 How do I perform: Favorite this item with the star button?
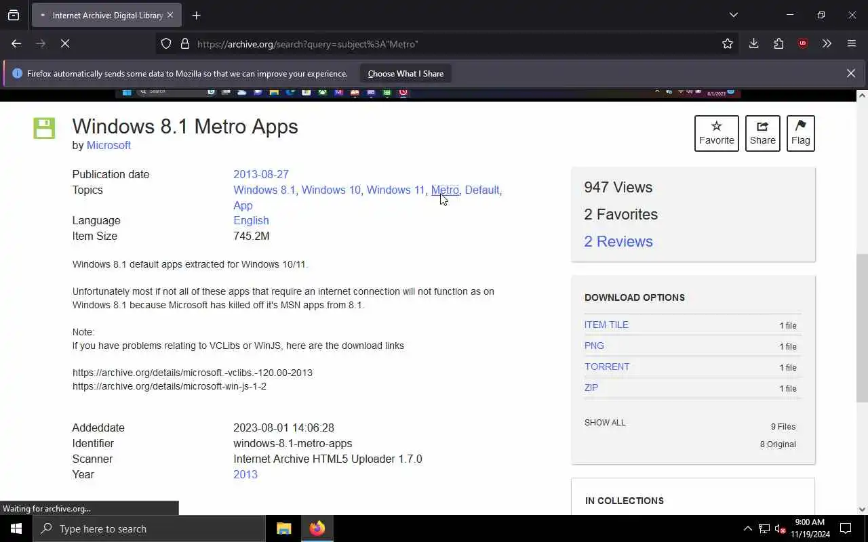[717, 133]
